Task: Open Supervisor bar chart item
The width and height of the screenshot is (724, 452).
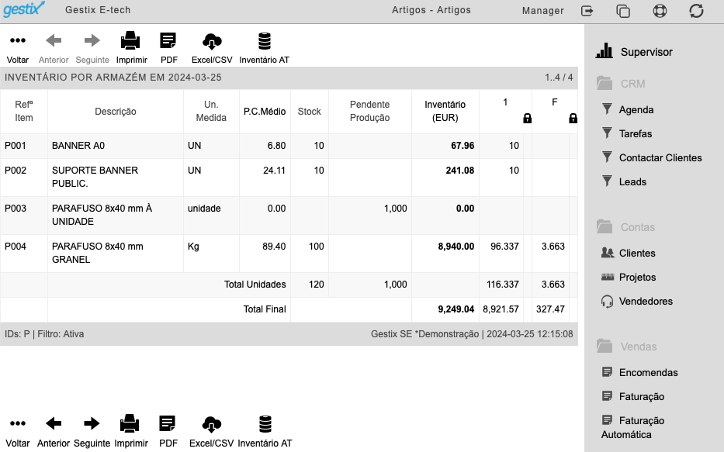Action: [635, 52]
